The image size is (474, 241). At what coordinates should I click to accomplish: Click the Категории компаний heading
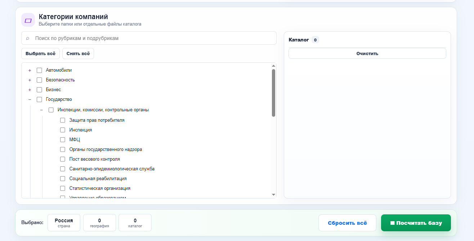[73, 17]
